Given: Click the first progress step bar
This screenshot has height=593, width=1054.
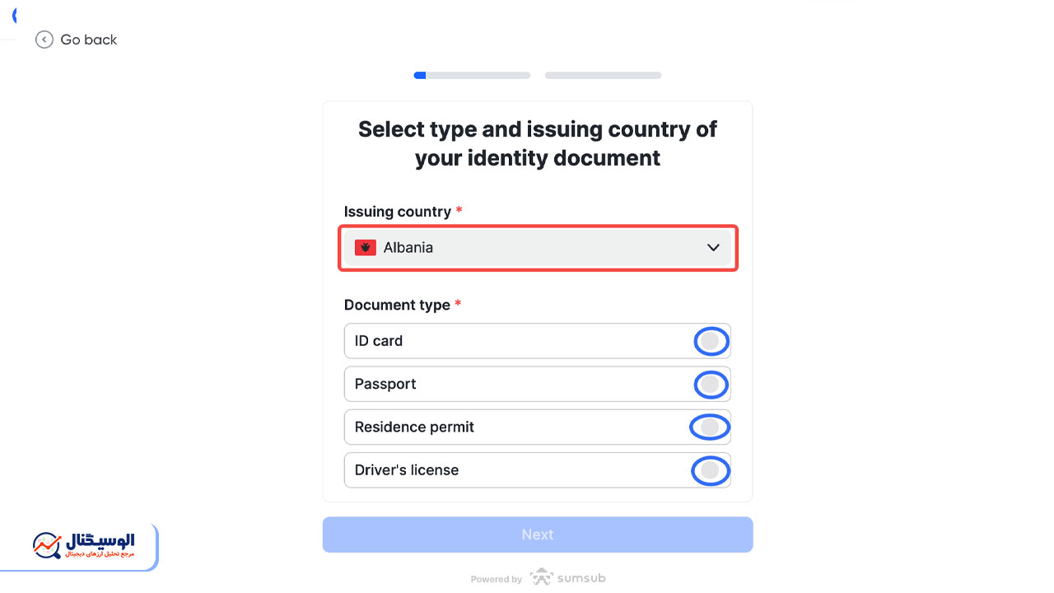Looking at the screenshot, I should coord(473,75).
